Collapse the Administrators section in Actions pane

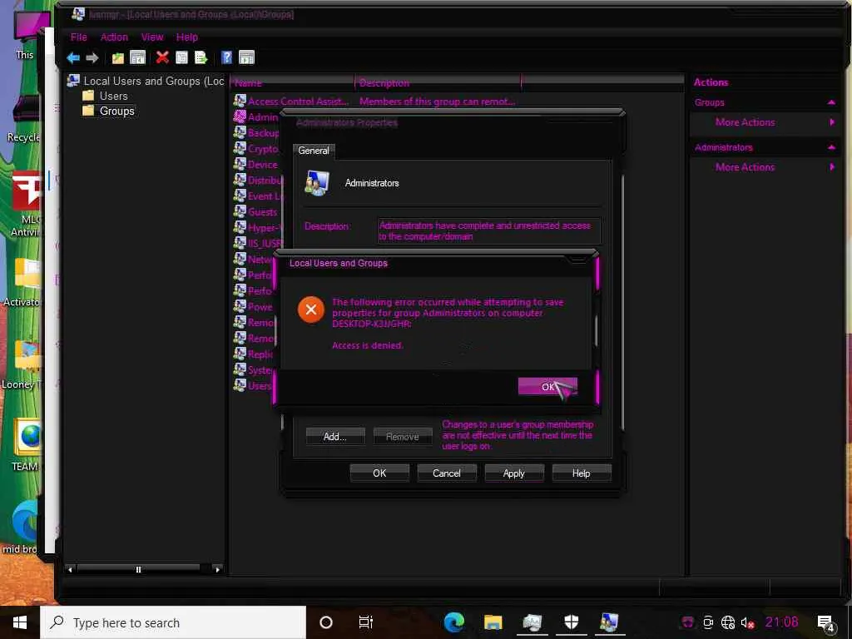coord(831,147)
